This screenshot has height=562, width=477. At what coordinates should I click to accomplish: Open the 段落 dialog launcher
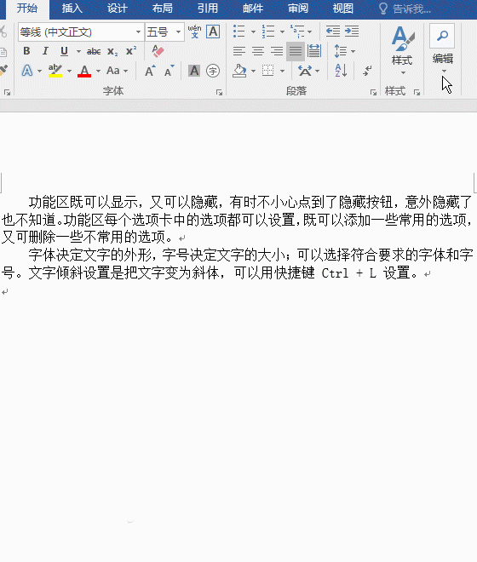click(x=373, y=93)
